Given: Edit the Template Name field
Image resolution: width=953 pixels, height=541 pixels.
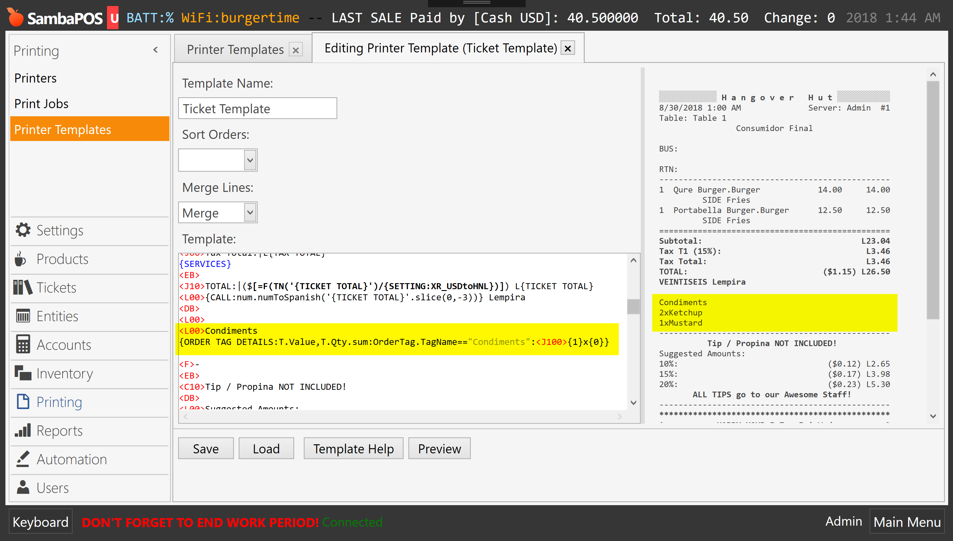Looking at the screenshot, I should tap(258, 108).
